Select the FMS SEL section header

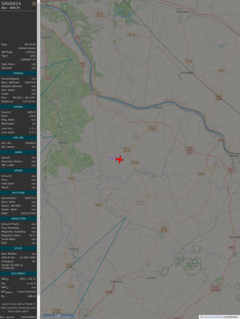pyautogui.click(x=18, y=138)
